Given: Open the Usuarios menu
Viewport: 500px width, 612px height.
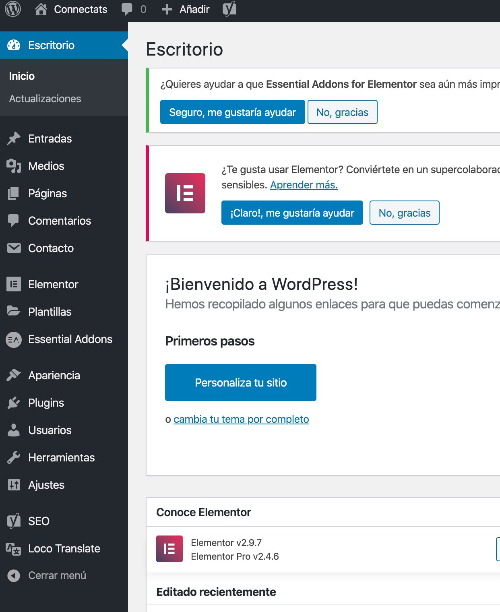Looking at the screenshot, I should pyautogui.click(x=50, y=430).
